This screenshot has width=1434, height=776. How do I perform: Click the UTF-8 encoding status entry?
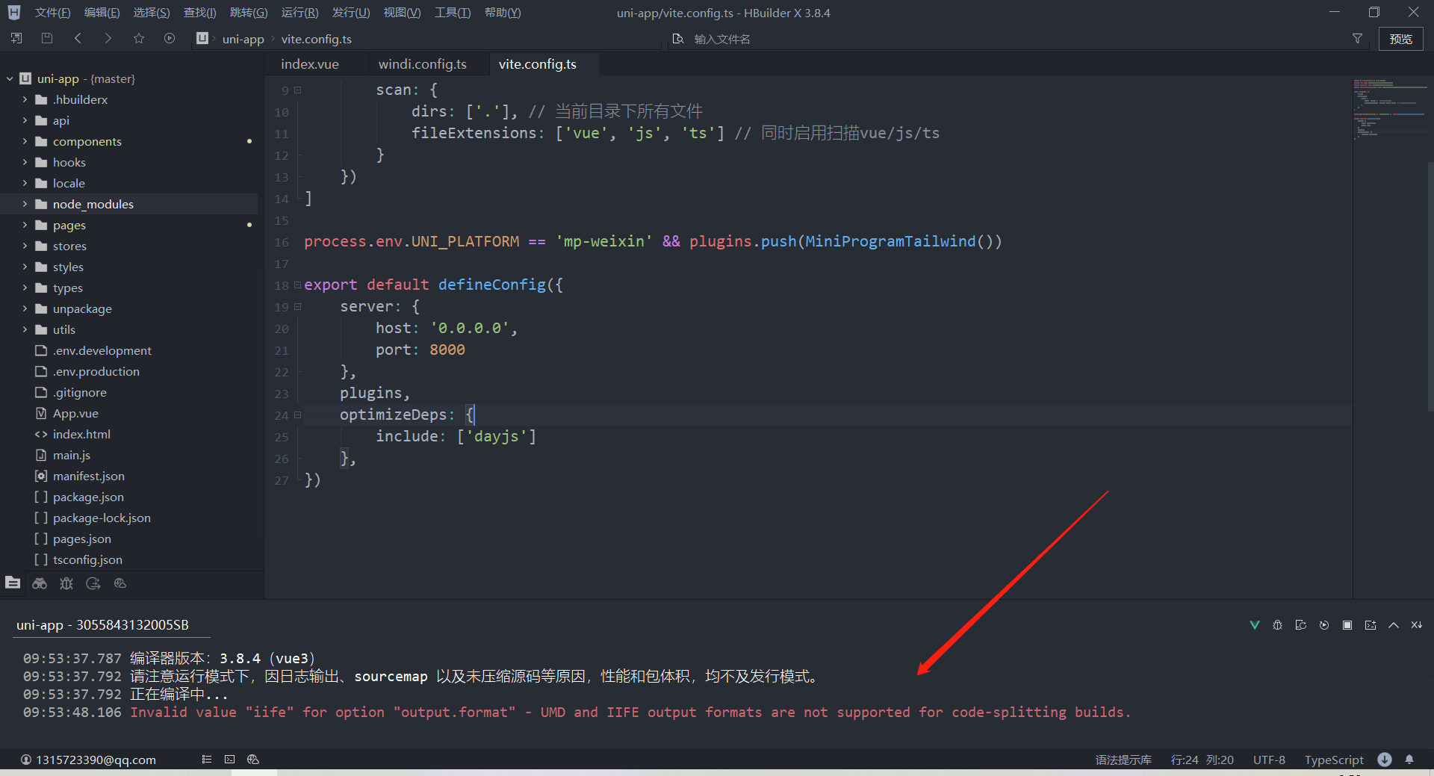[1269, 760]
